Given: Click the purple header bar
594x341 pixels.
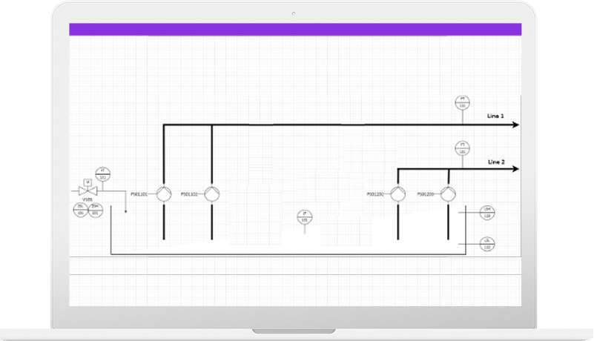Looking at the screenshot, I should tap(295, 29).
